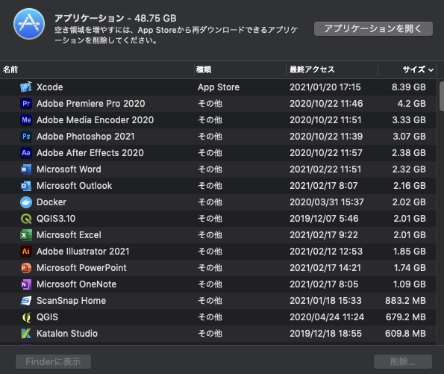The image size is (444, 374).
Task: Click QGIS3.10 name text
Action: tap(56, 219)
